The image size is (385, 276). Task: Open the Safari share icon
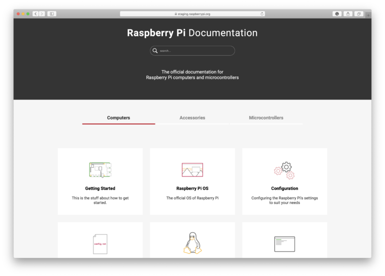347,14
